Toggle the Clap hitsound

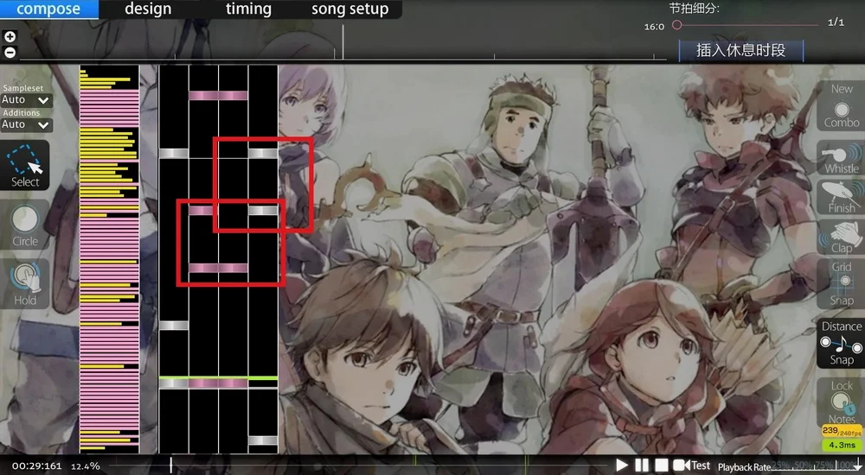(x=842, y=237)
